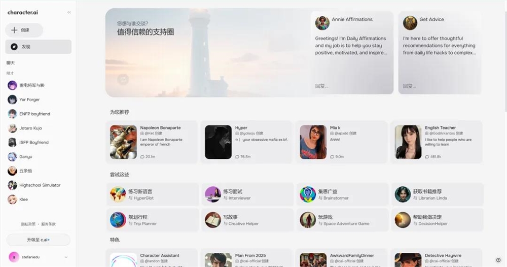Viewport: 507px width, 267px height.
Task: Click Creative Helper book icon
Action: point(213,220)
